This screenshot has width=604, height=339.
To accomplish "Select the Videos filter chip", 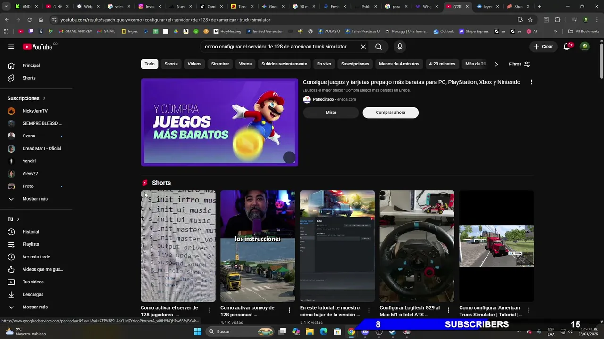I will tap(194, 64).
